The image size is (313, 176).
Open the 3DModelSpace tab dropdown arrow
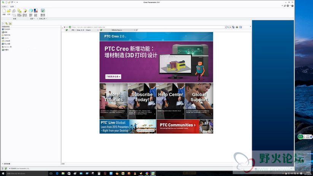click(135, 30)
